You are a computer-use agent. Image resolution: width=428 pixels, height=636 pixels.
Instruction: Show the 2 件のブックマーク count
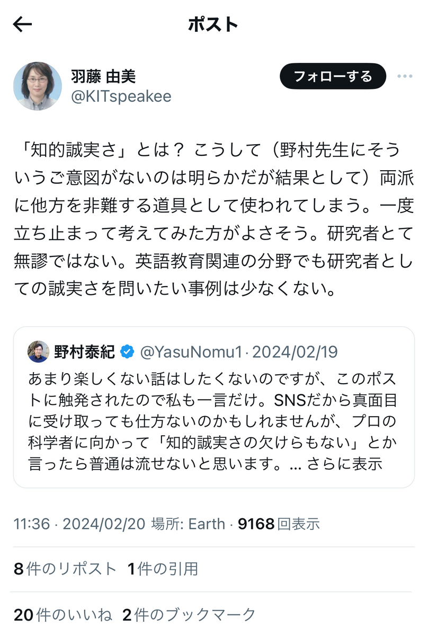pos(189,615)
